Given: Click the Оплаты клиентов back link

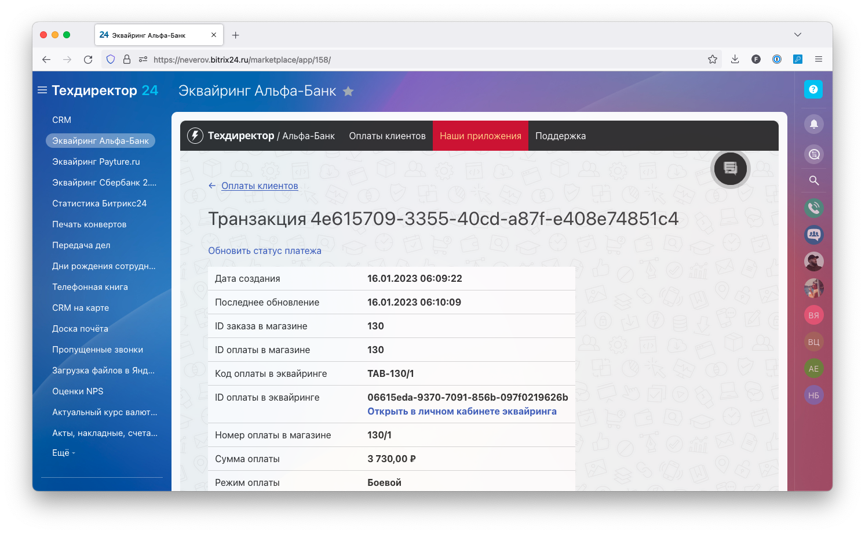Looking at the screenshot, I should (x=260, y=186).
